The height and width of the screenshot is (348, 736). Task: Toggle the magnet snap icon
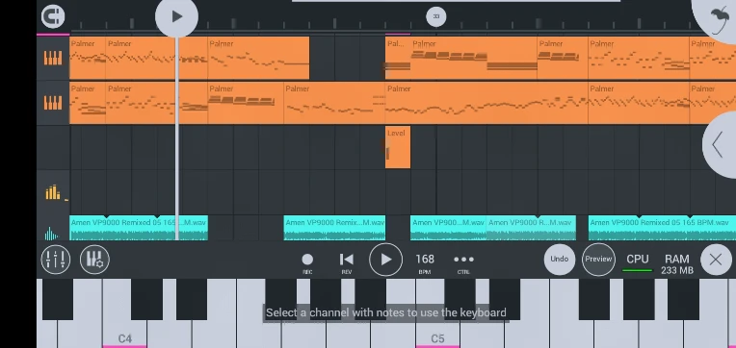[53, 16]
